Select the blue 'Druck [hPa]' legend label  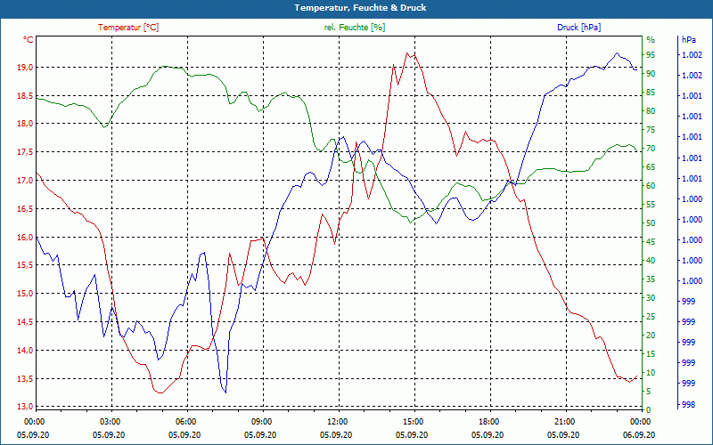[578, 28]
